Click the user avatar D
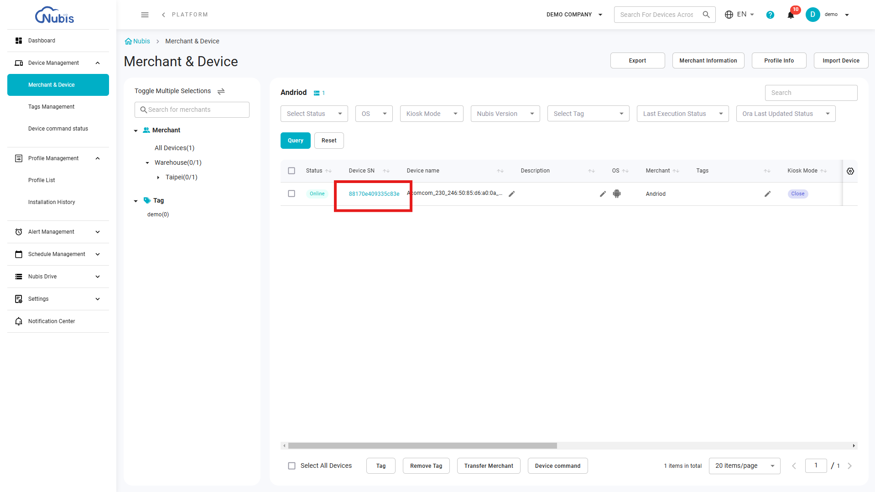The image size is (875, 492). coord(812,15)
